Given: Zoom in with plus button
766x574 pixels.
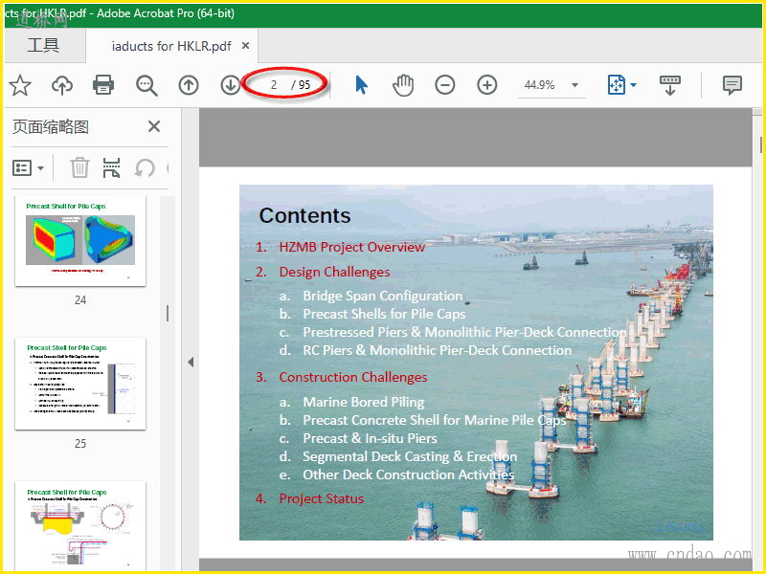Looking at the screenshot, I should (487, 85).
